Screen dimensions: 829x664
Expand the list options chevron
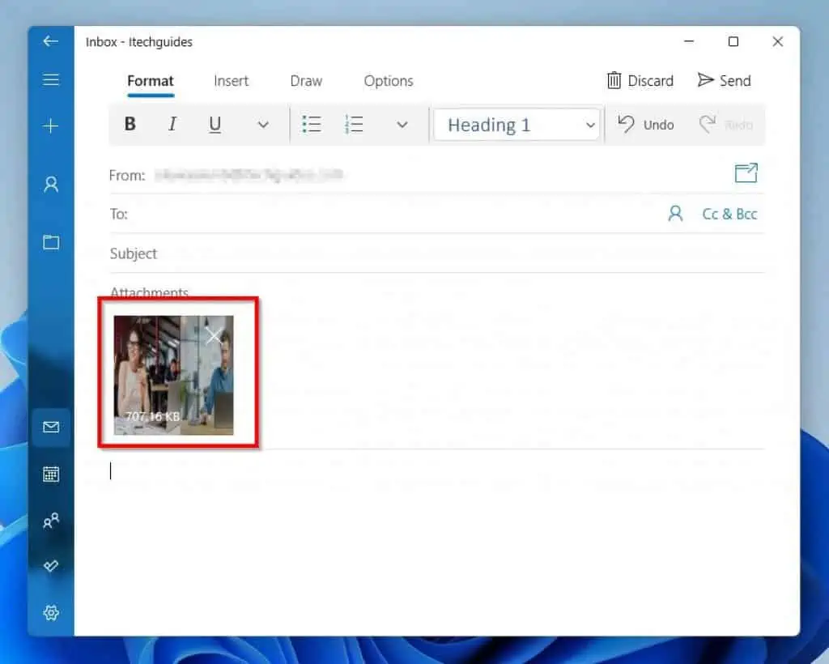point(402,125)
